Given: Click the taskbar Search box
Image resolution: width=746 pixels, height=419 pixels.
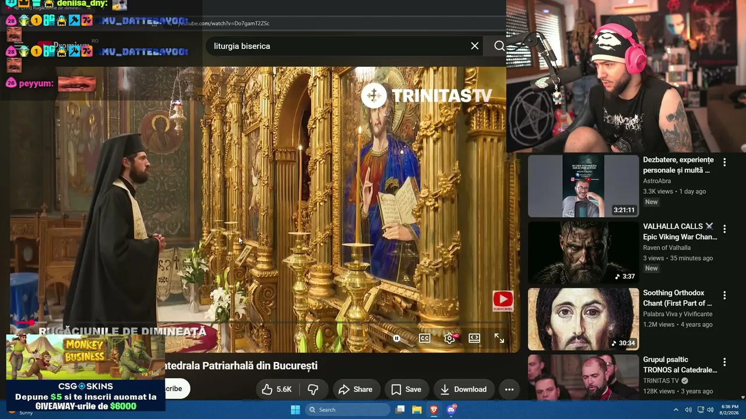Looking at the screenshot, I should [348, 410].
